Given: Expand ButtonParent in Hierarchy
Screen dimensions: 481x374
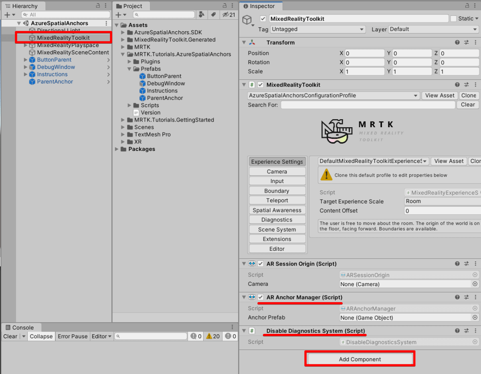Looking at the screenshot, I should [26, 60].
